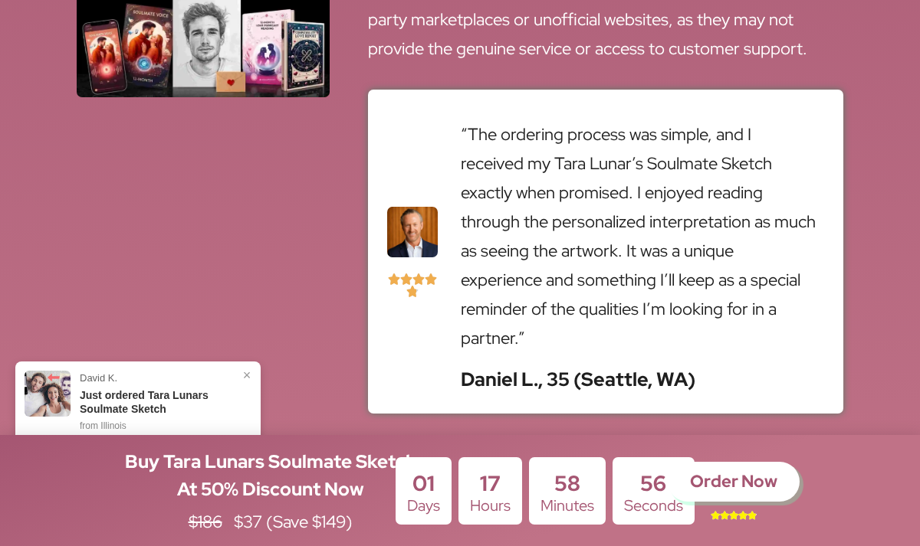Click the 'David K.' name in the popup
Image resolution: width=920 pixels, height=546 pixels.
coord(98,378)
